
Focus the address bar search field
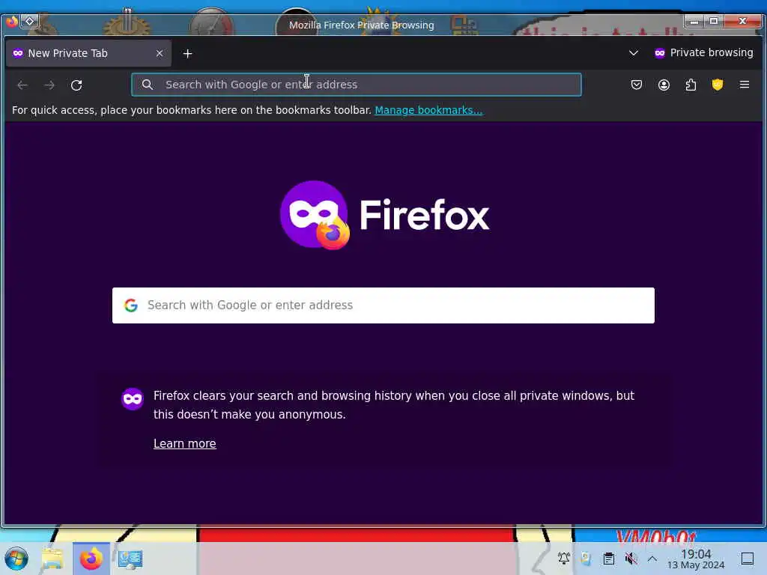[x=356, y=85]
